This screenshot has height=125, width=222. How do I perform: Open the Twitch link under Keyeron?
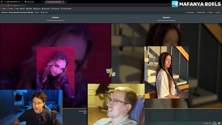pyautogui.click(x=166, y=20)
